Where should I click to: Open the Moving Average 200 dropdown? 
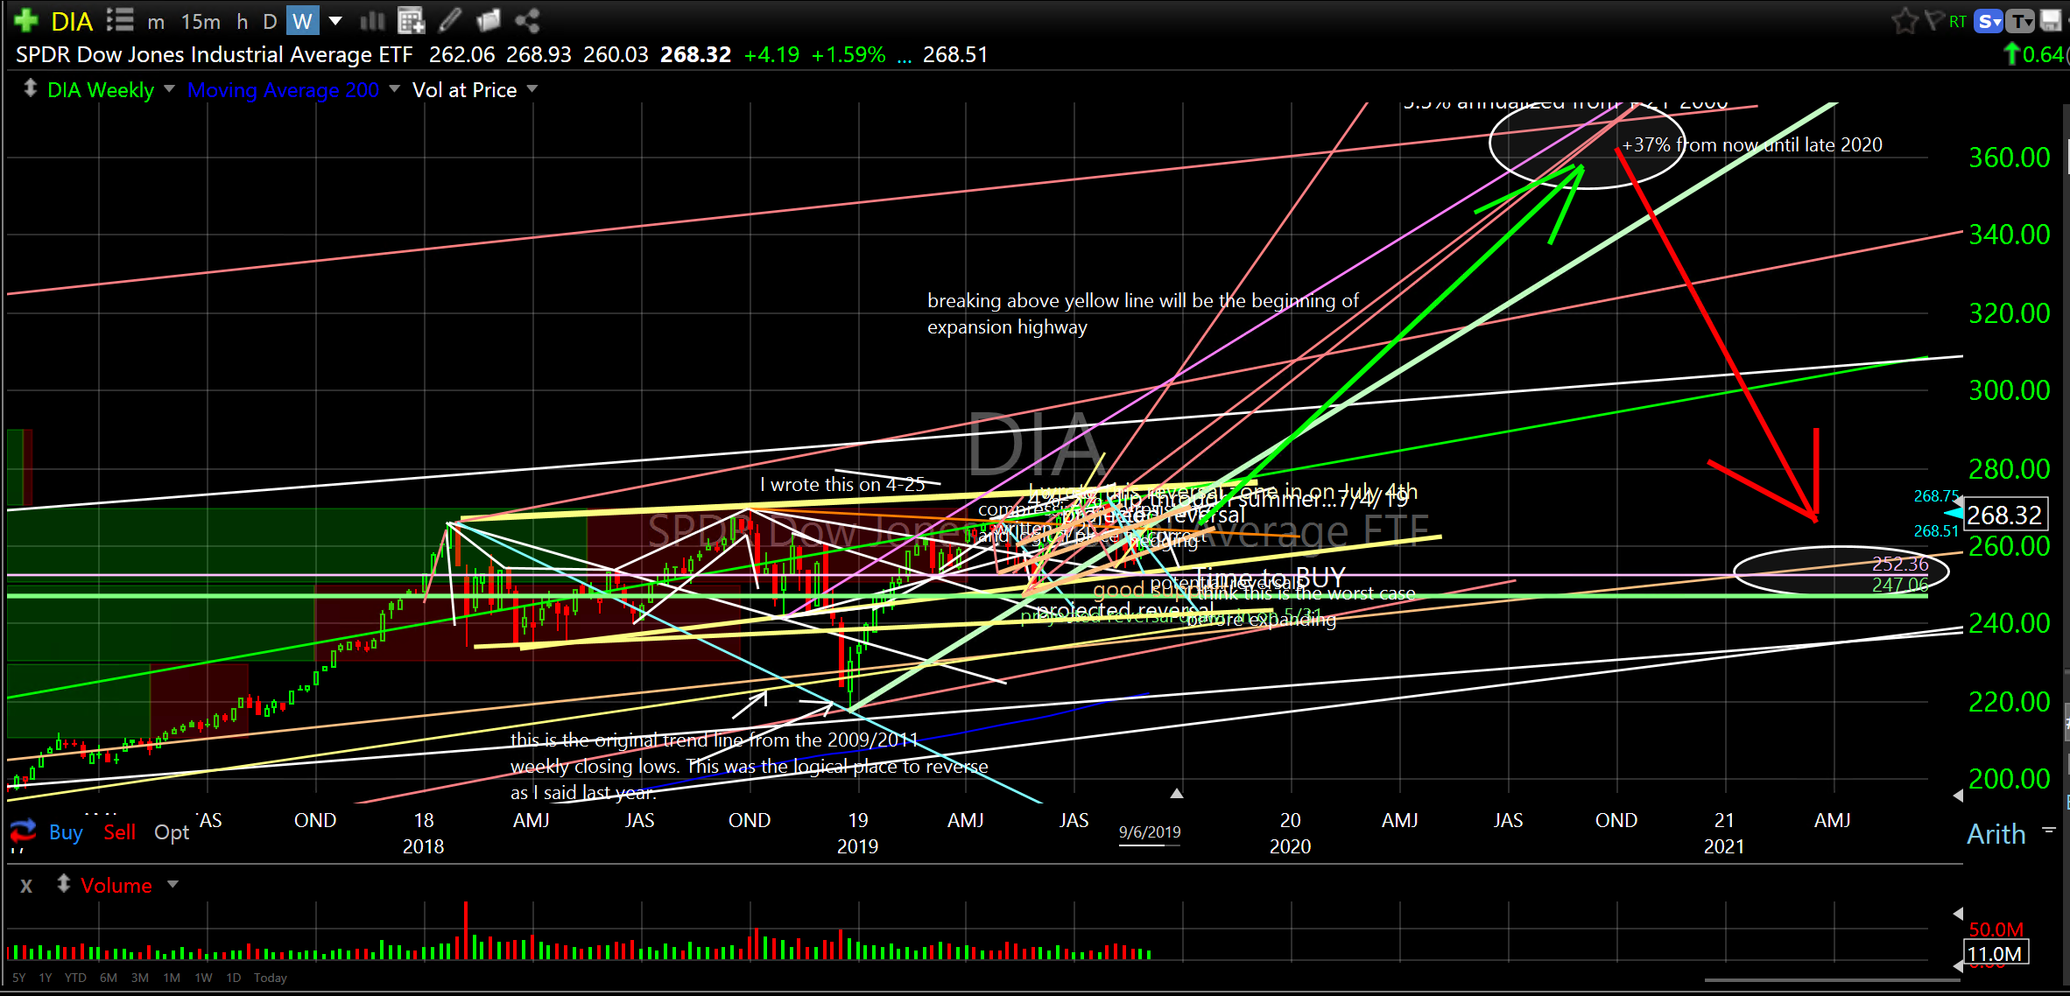click(394, 89)
